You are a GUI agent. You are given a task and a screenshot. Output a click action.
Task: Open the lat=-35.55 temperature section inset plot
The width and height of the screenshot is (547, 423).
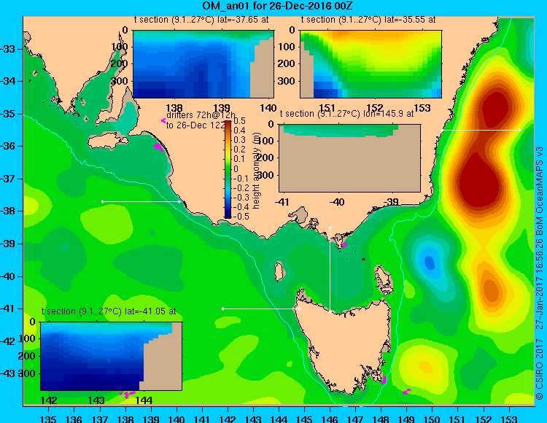pyautogui.click(x=371, y=64)
